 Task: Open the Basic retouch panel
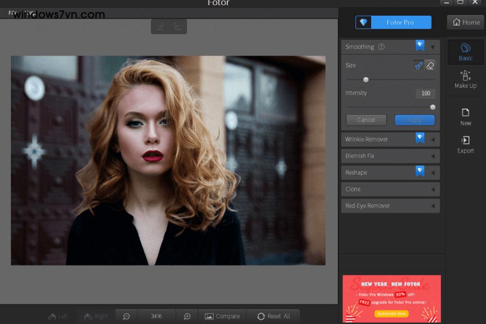pyautogui.click(x=465, y=52)
